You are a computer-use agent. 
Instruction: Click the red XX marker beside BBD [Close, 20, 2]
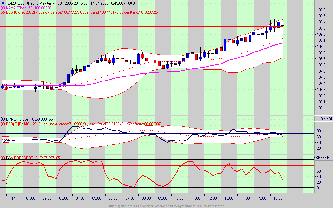click(3, 12)
